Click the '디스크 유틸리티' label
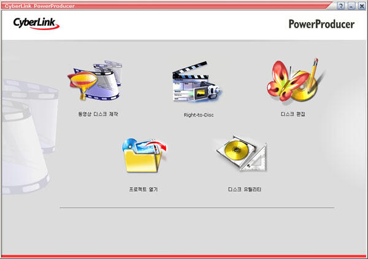The height and width of the screenshot is (259, 368). (244, 189)
